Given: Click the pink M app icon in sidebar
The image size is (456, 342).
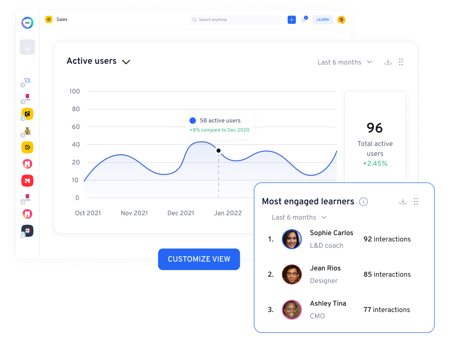Looking at the screenshot, I should pyautogui.click(x=27, y=164).
